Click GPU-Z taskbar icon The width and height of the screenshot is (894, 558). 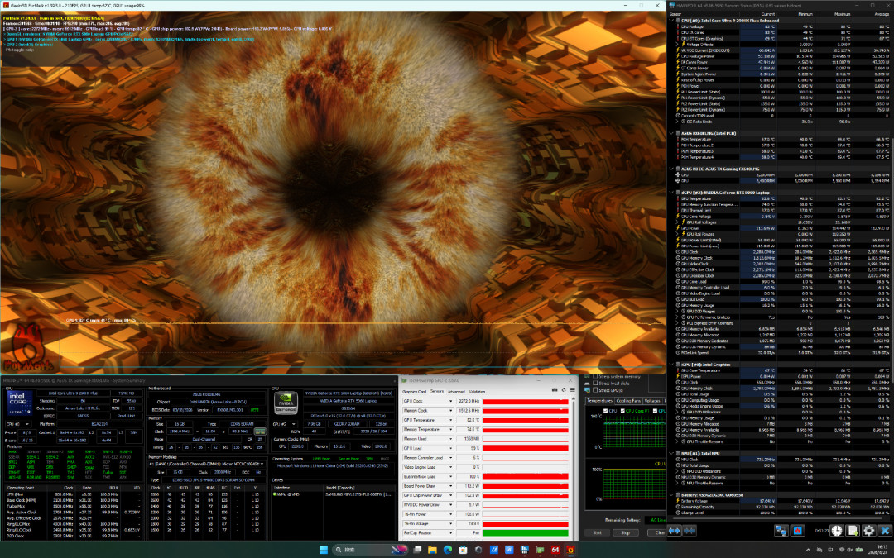tap(540, 550)
